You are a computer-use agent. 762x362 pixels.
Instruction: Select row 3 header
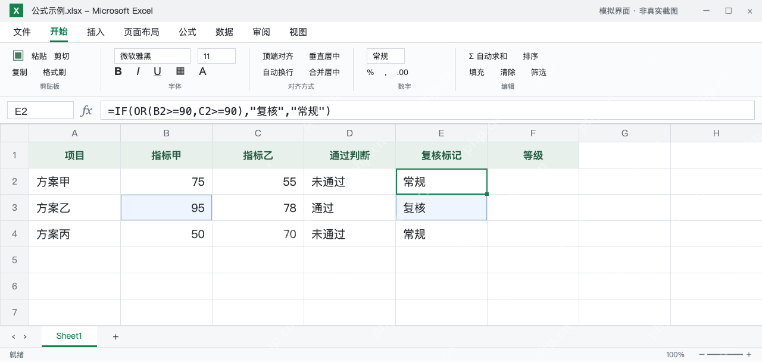pos(14,208)
